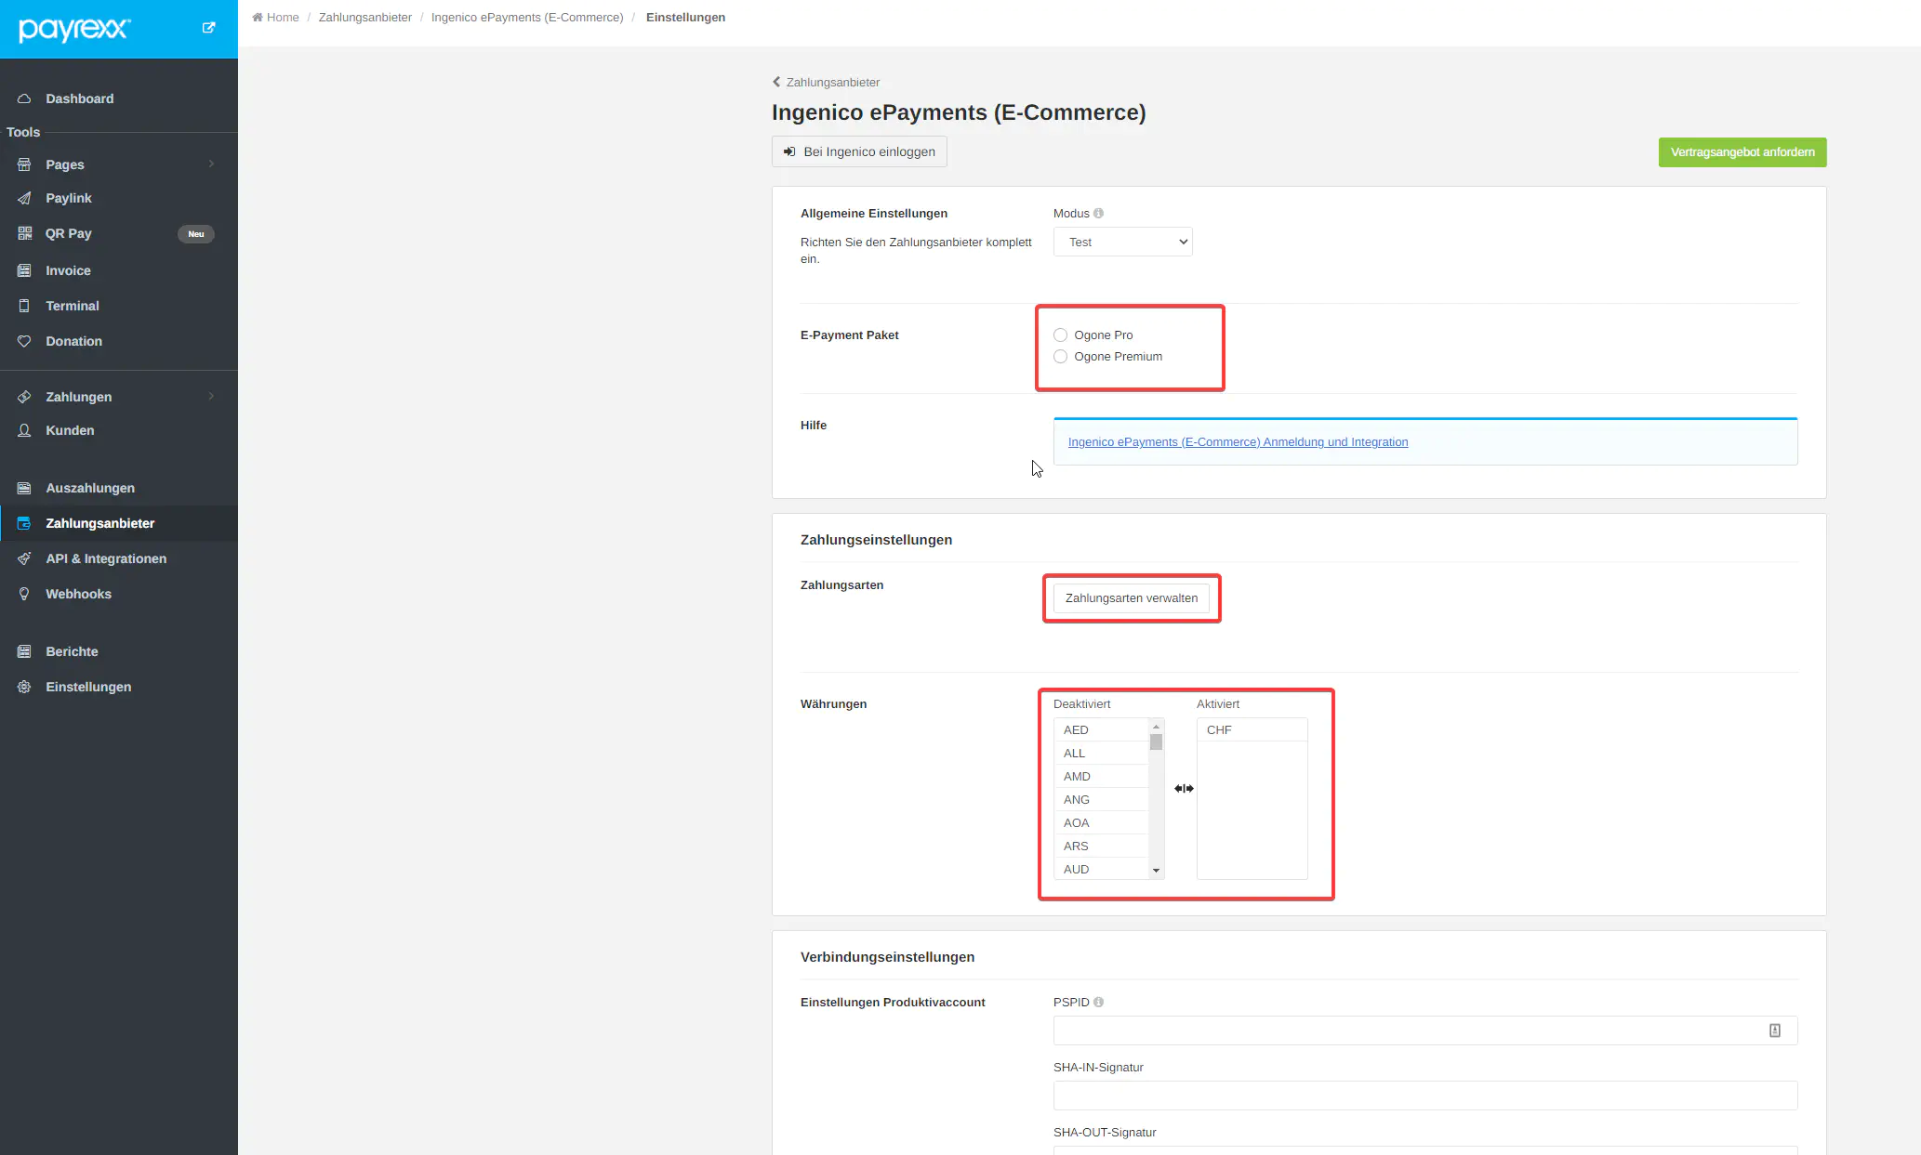Click the QR Pay sidebar icon
The height and width of the screenshot is (1155, 1921).
click(24, 233)
